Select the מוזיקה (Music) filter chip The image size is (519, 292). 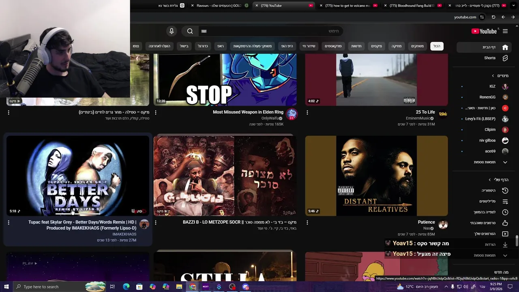[397, 46]
